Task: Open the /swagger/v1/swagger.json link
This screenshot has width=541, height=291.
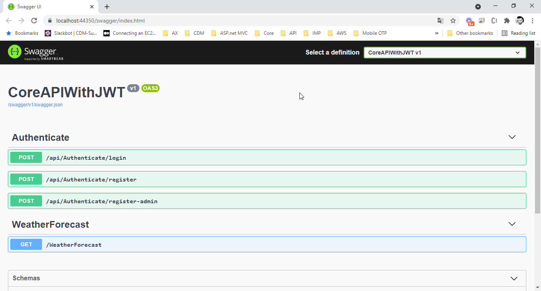Action: coord(35,105)
